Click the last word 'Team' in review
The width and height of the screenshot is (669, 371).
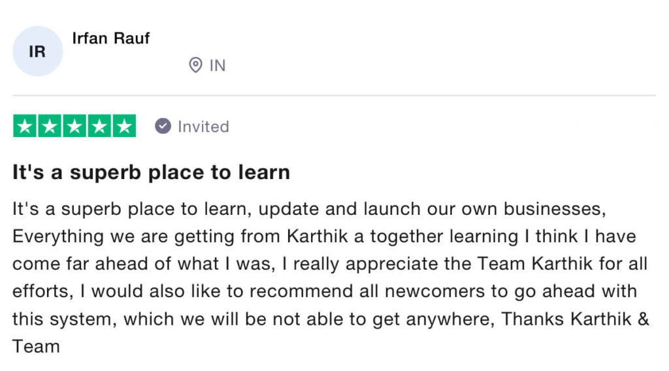36,346
